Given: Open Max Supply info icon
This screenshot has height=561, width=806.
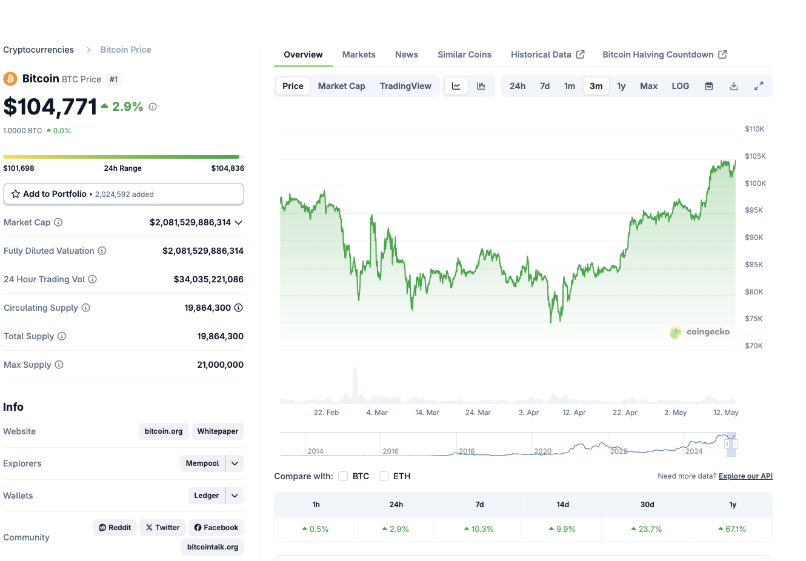Looking at the screenshot, I should (x=59, y=365).
